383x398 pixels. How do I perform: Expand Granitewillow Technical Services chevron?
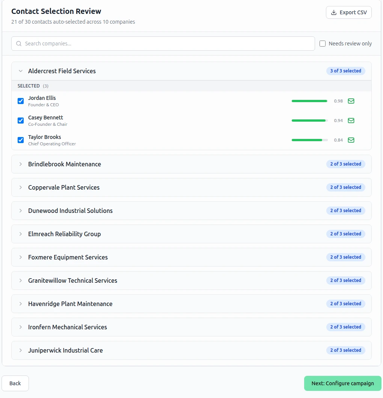click(x=21, y=280)
